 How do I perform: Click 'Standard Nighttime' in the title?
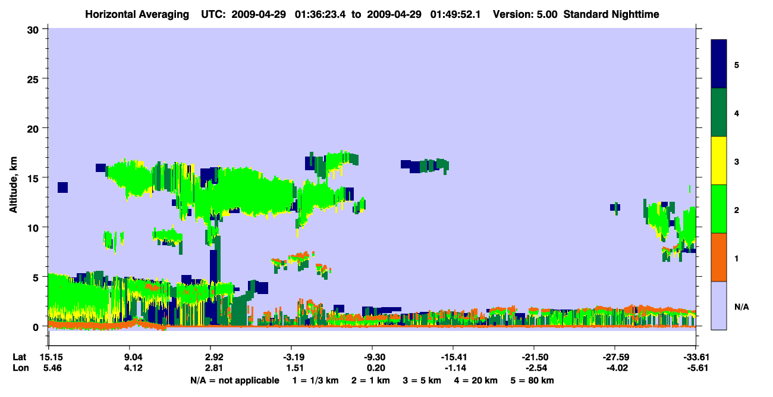click(611, 14)
